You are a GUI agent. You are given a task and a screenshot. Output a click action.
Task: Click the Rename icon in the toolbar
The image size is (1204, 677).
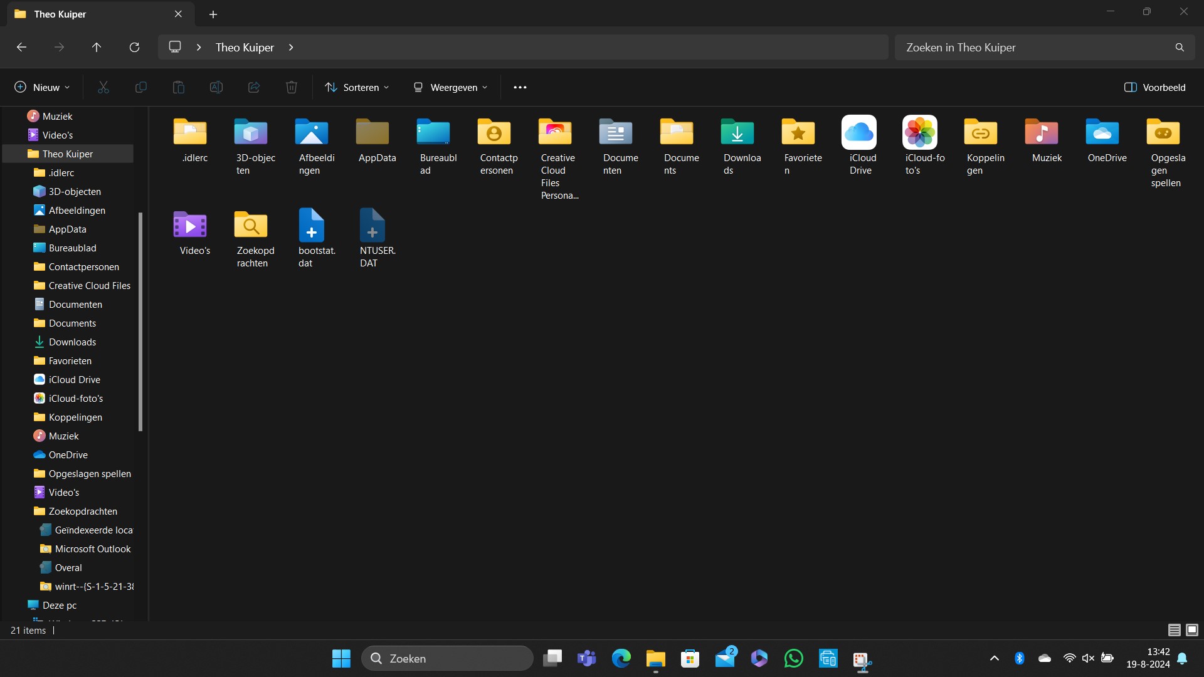pyautogui.click(x=216, y=87)
